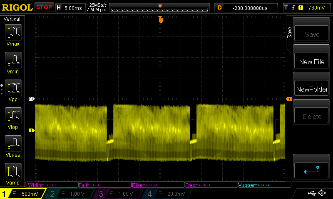
Task: Choose NewFolder in Save menu
Action: click(311, 88)
